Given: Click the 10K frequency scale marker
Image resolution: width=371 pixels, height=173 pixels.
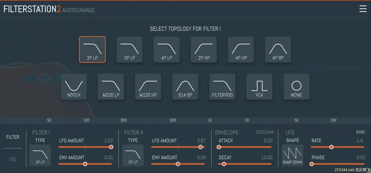Looking at the screenshot, I should [333, 120].
